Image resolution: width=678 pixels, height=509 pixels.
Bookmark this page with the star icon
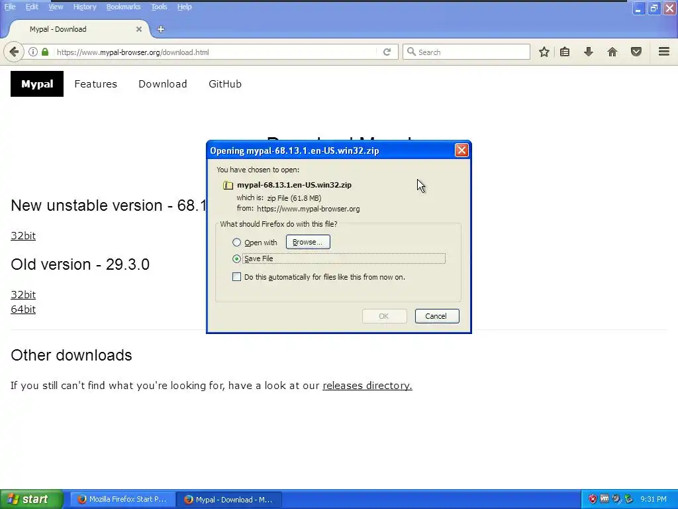tap(544, 52)
